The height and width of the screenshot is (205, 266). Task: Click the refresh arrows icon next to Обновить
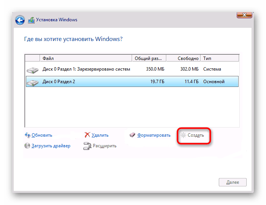[27, 135]
